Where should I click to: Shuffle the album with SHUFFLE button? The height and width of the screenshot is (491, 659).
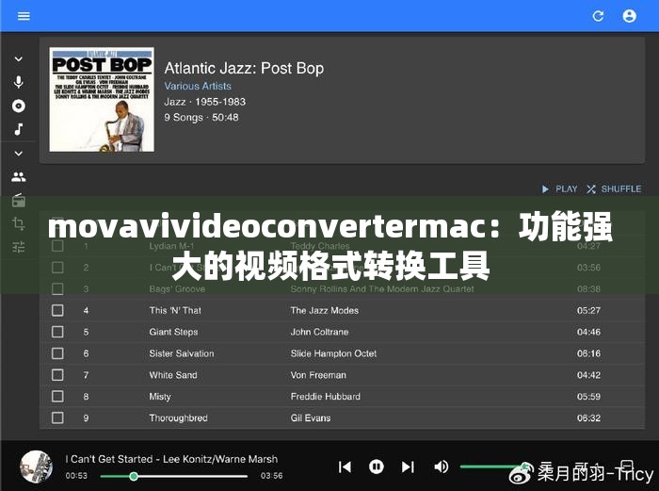614,188
